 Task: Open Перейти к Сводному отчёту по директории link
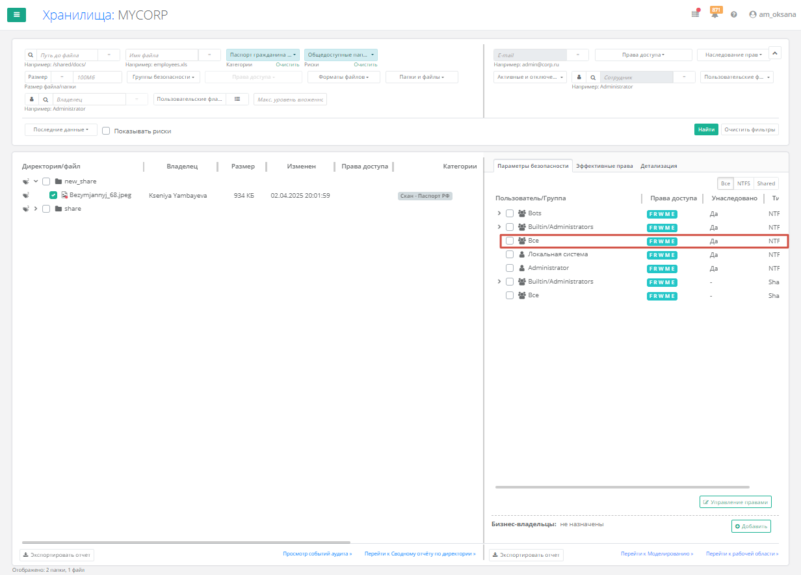coord(420,554)
